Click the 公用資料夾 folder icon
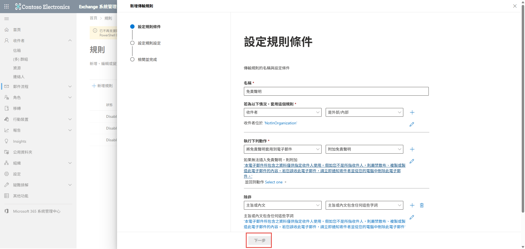Image resolution: width=525 pixels, height=249 pixels. coord(7,152)
